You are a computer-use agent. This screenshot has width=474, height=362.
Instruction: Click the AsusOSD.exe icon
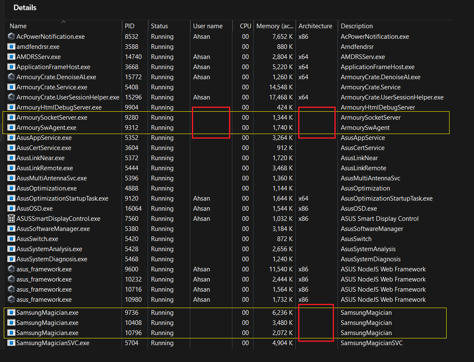(11, 209)
